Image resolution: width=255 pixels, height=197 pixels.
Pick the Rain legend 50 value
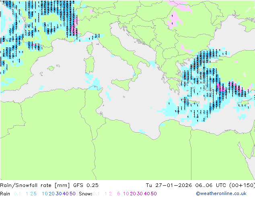72,194
